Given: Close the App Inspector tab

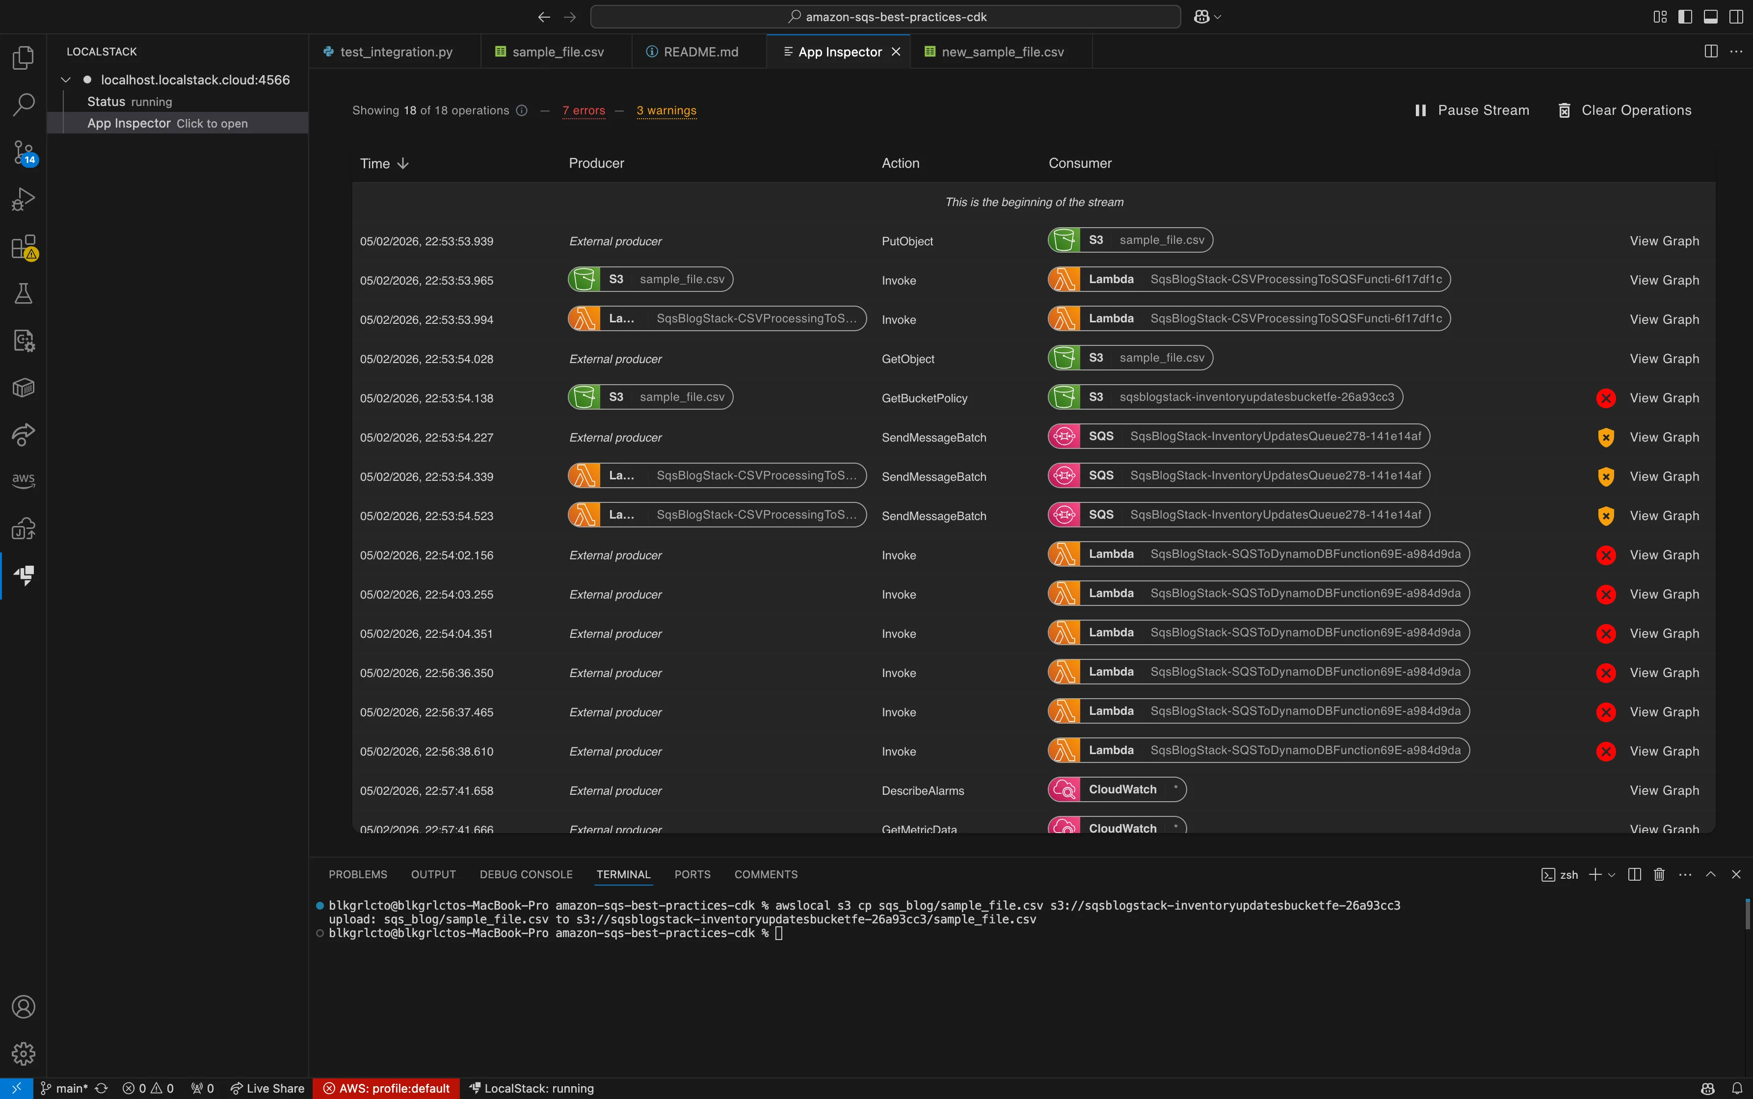Looking at the screenshot, I should tap(896, 52).
